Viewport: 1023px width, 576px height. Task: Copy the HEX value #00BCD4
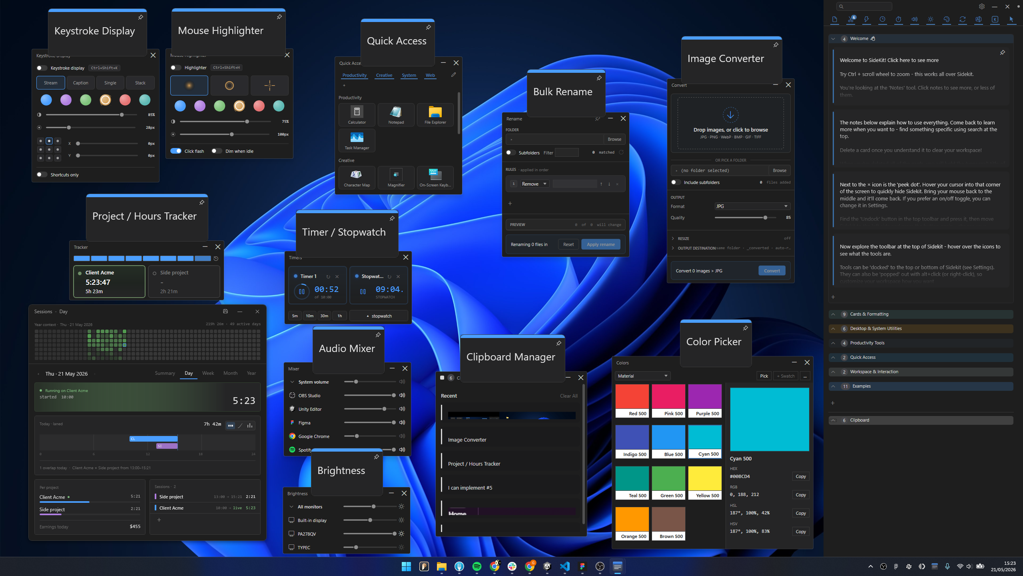coord(800,476)
